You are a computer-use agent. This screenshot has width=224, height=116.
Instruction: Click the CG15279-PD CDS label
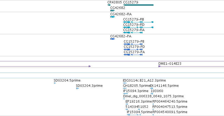[134, 47]
